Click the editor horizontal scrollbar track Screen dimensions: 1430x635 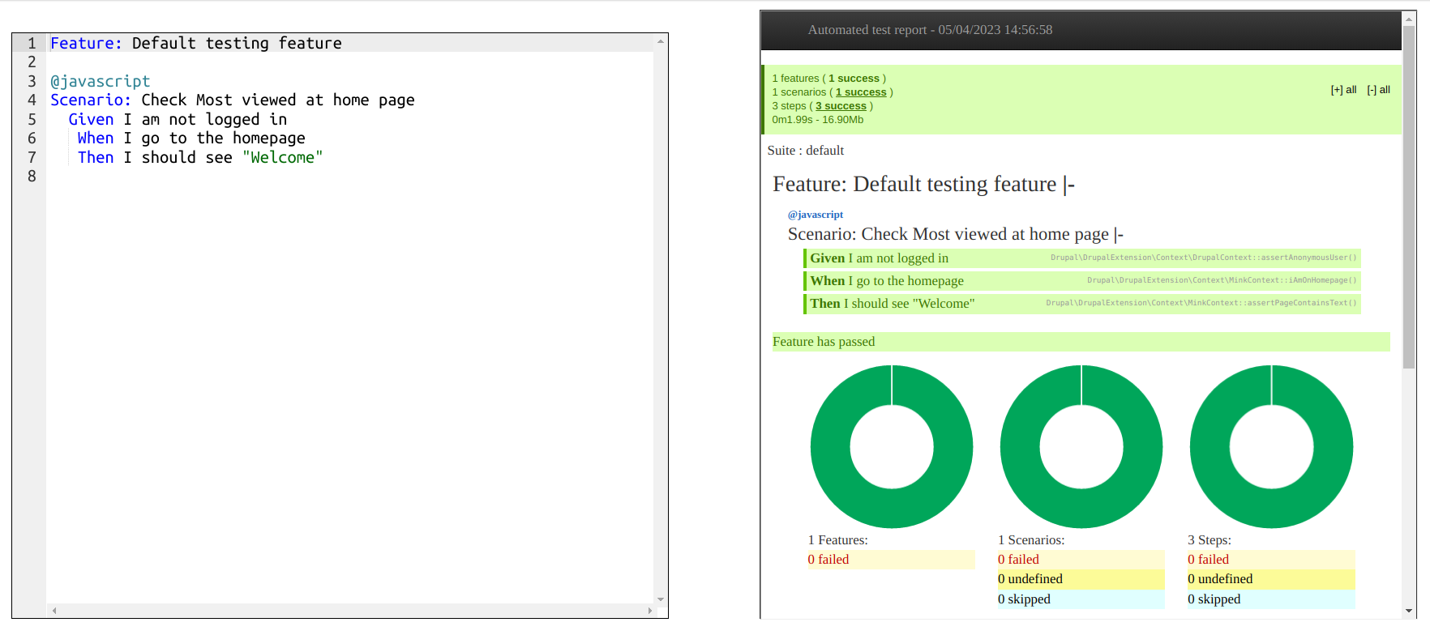click(x=352, y=611)
